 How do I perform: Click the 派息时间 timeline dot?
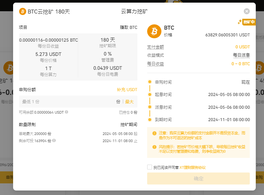(x=150, y=107)
